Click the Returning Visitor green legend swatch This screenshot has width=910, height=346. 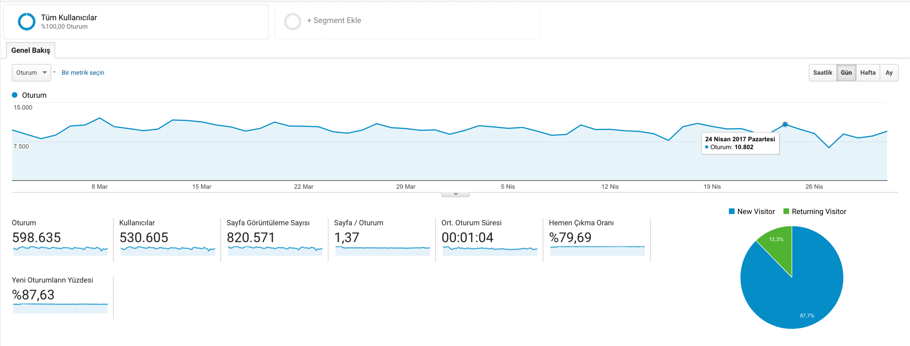[x=786, y=212]
